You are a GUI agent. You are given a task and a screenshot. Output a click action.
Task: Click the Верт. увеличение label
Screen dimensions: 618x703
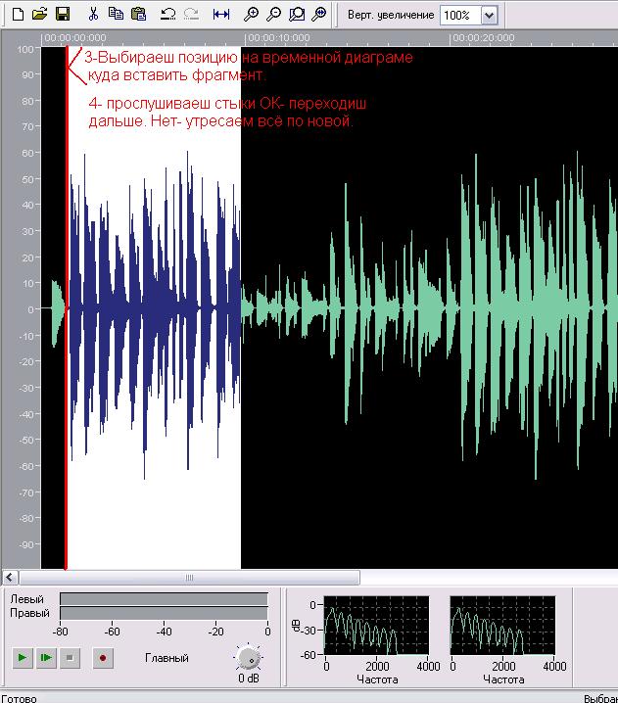coord(391,15)
